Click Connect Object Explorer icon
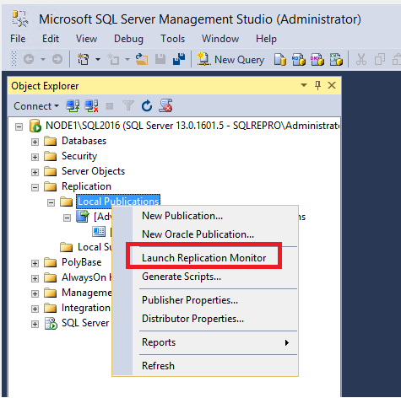This screenshot has width=401, height=398. pyautogui.click(x=73, y=106)
